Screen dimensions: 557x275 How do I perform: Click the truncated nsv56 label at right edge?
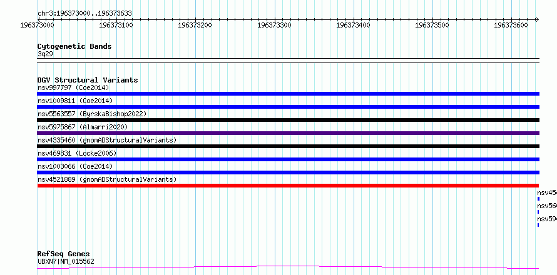[x=547, y=206]
